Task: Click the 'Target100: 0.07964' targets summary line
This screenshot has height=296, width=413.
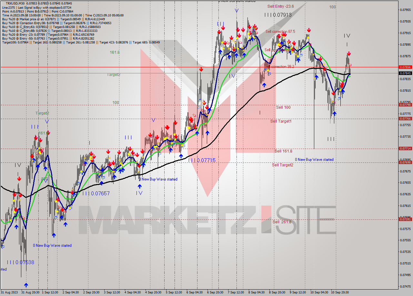Action: [81, 42]
